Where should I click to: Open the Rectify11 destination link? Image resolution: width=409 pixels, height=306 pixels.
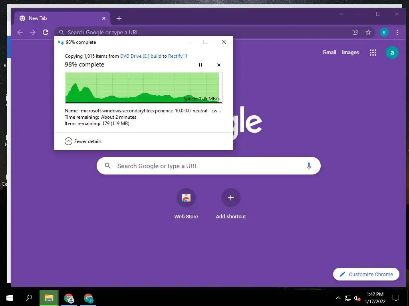(x=177, y=56)
